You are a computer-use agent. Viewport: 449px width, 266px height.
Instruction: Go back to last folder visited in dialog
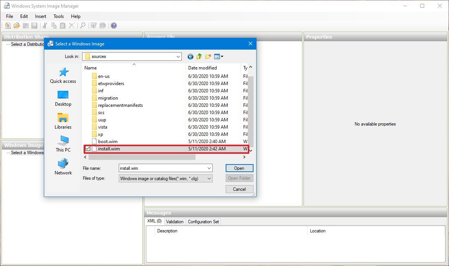coord(191,57)
